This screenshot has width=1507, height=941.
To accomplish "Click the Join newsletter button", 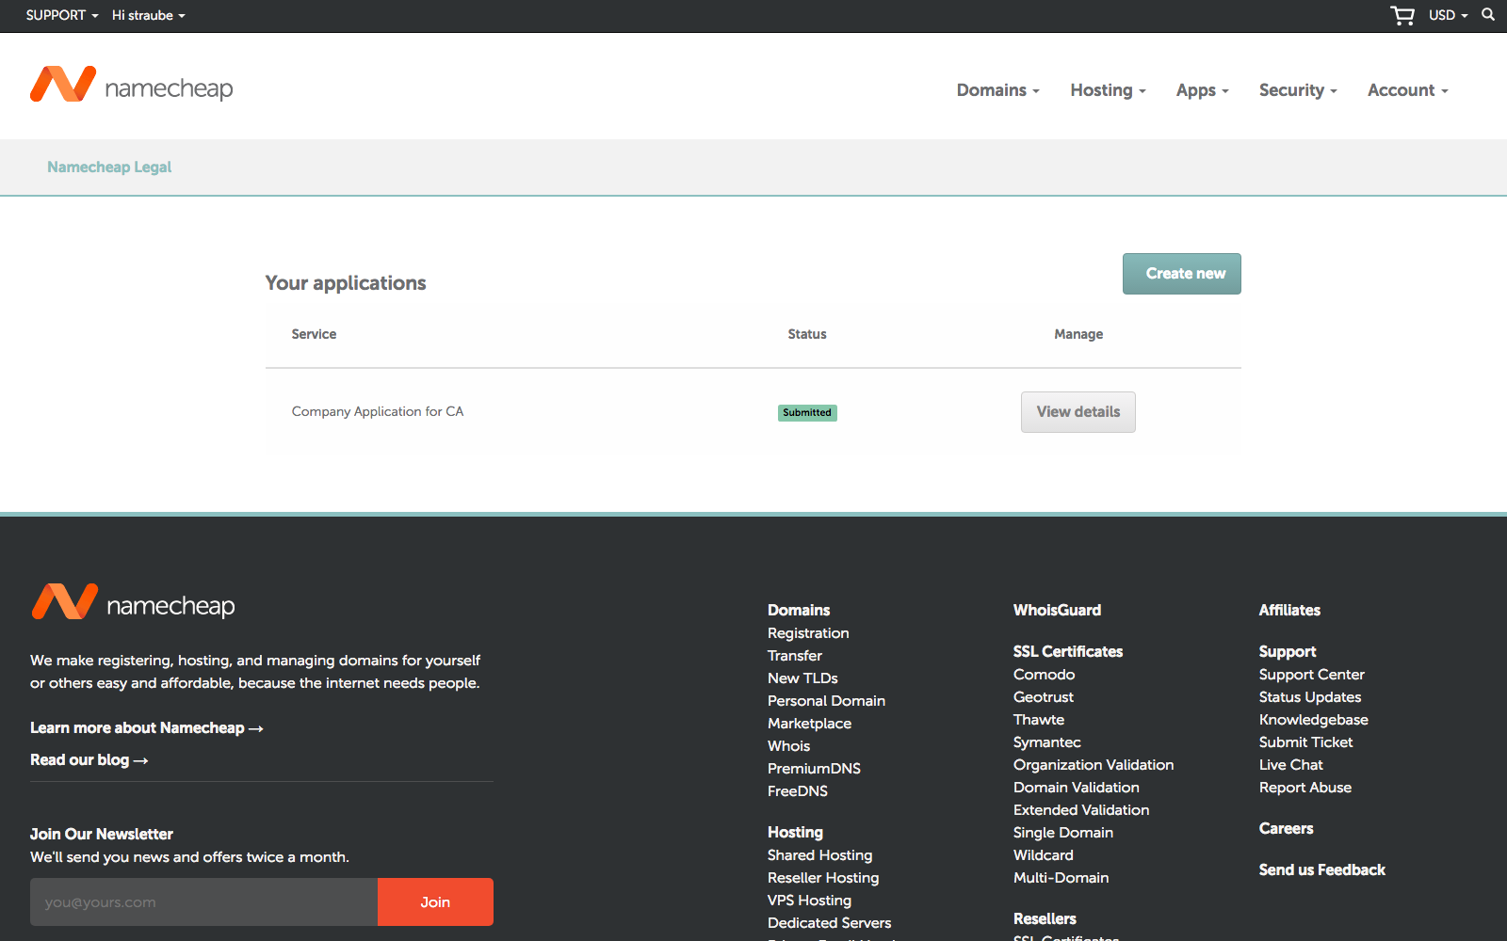I will pos(435,901).
